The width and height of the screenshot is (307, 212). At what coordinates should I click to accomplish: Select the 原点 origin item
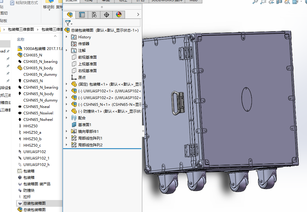point(82,77)
